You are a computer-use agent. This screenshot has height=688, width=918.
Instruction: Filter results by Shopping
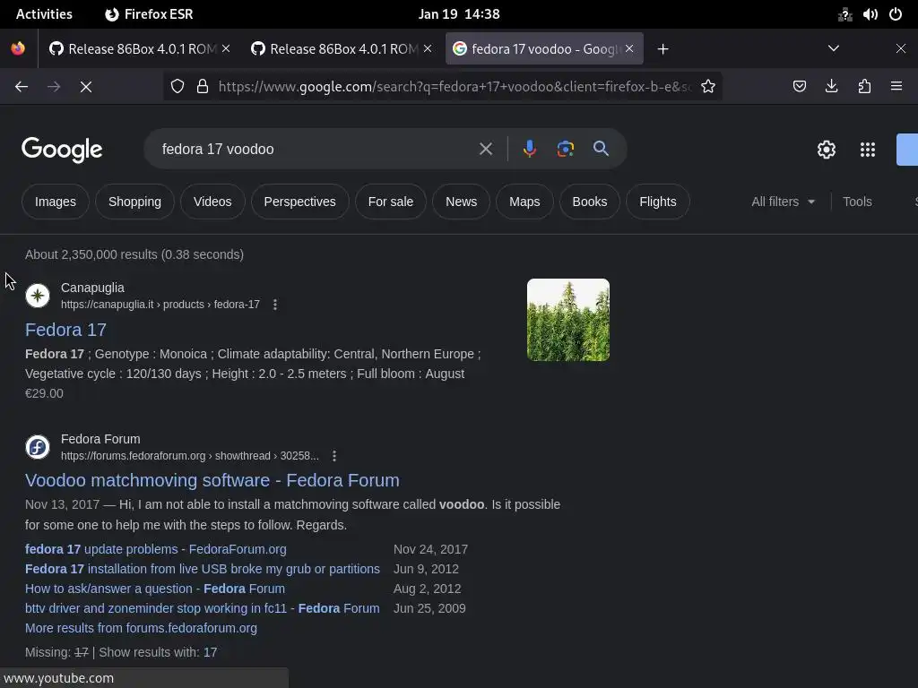coord(134,202)
